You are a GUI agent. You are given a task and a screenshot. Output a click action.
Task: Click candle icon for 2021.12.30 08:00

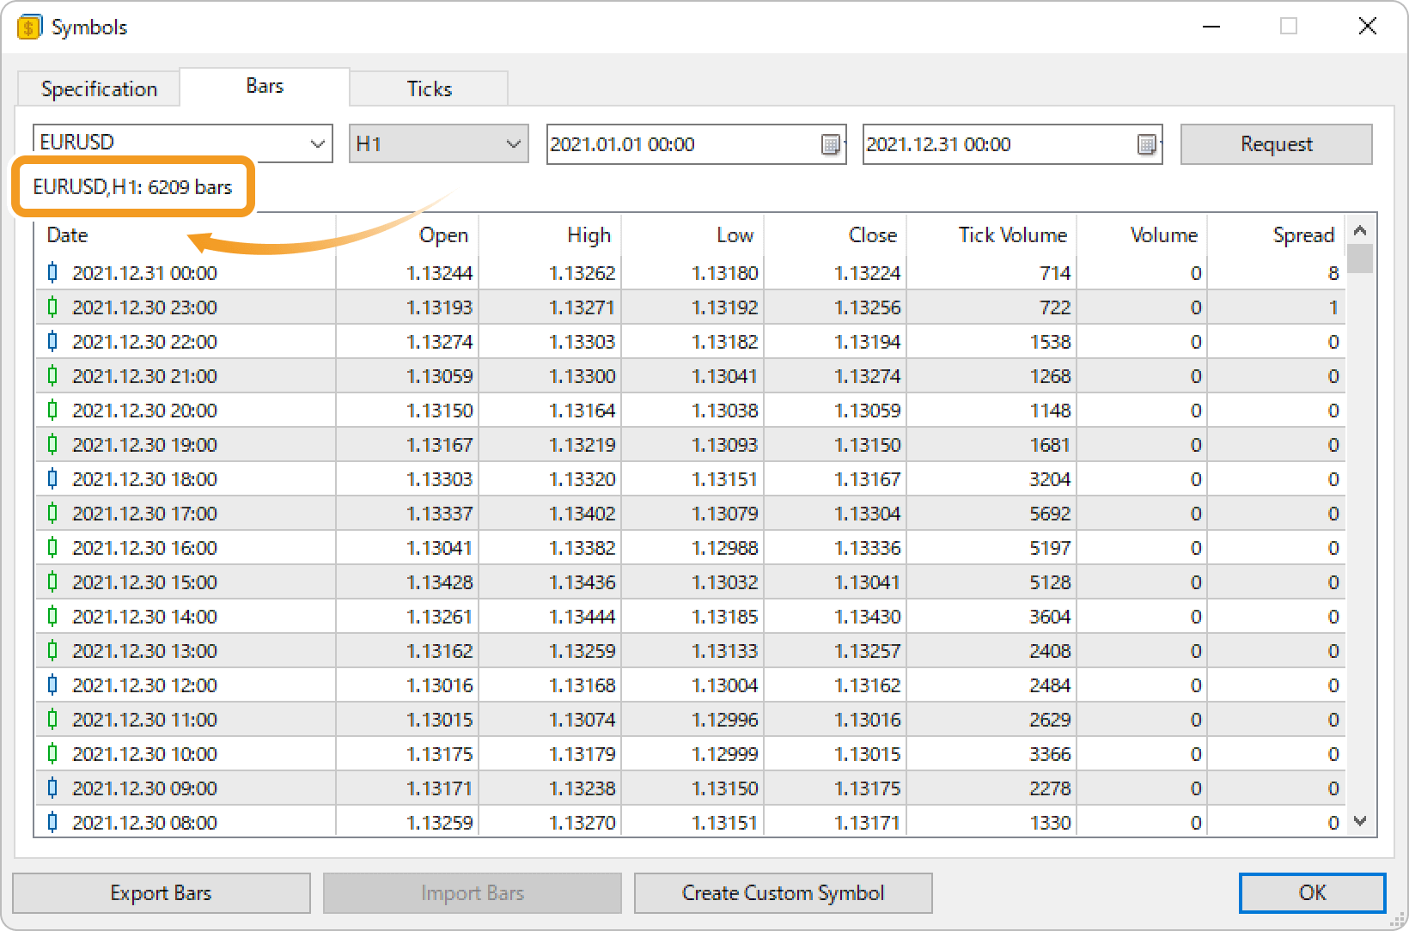[x=52, y=823]
